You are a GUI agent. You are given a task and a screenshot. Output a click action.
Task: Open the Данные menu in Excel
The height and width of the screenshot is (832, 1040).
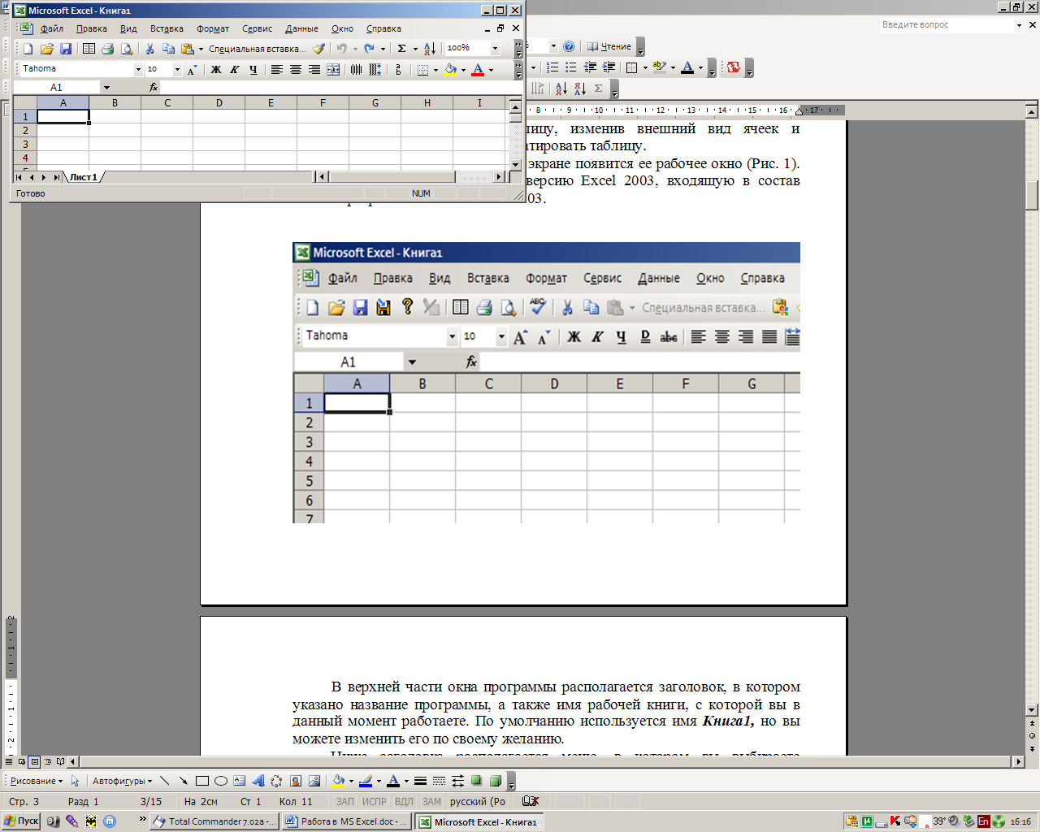(x=301, y=28)
